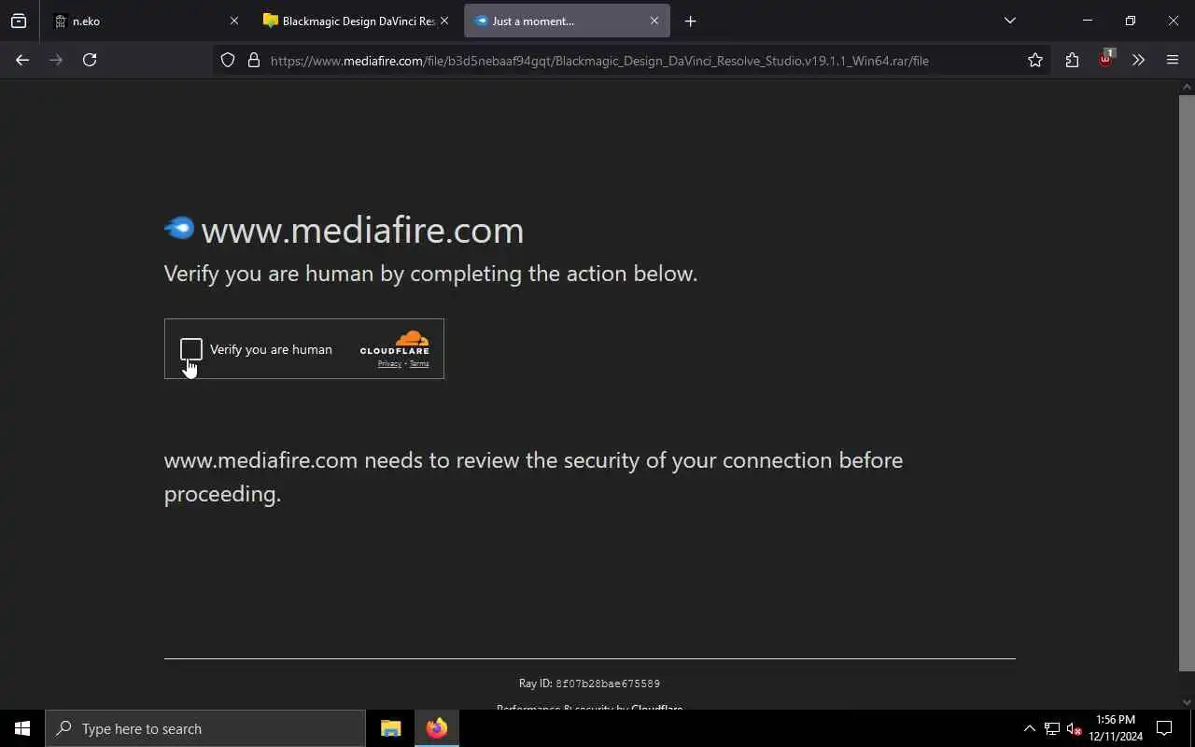The image size is (1195, 747).
Task: Reload the current page
Action: click(90, 60)
